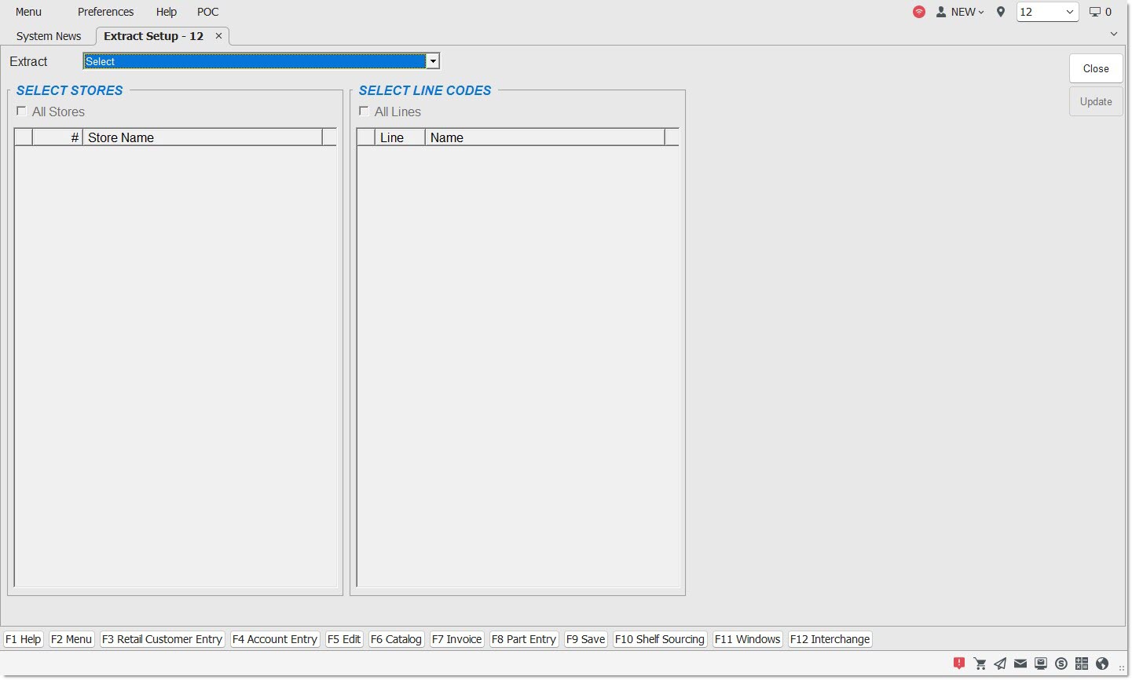
Task: Expand the NEW user dropdown
Action: click(x=960, y=12)
